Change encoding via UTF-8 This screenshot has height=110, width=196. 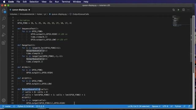coord(165,106)
